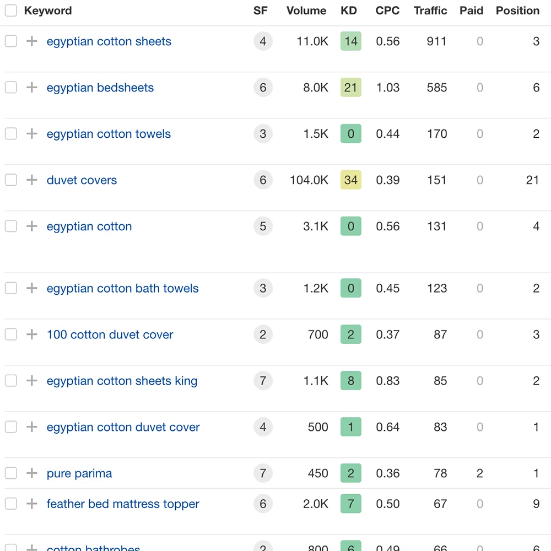Screen dimensions: 551x551
Task: Open the egyptian cotton sheets keyword link
Action: point(109,41)
